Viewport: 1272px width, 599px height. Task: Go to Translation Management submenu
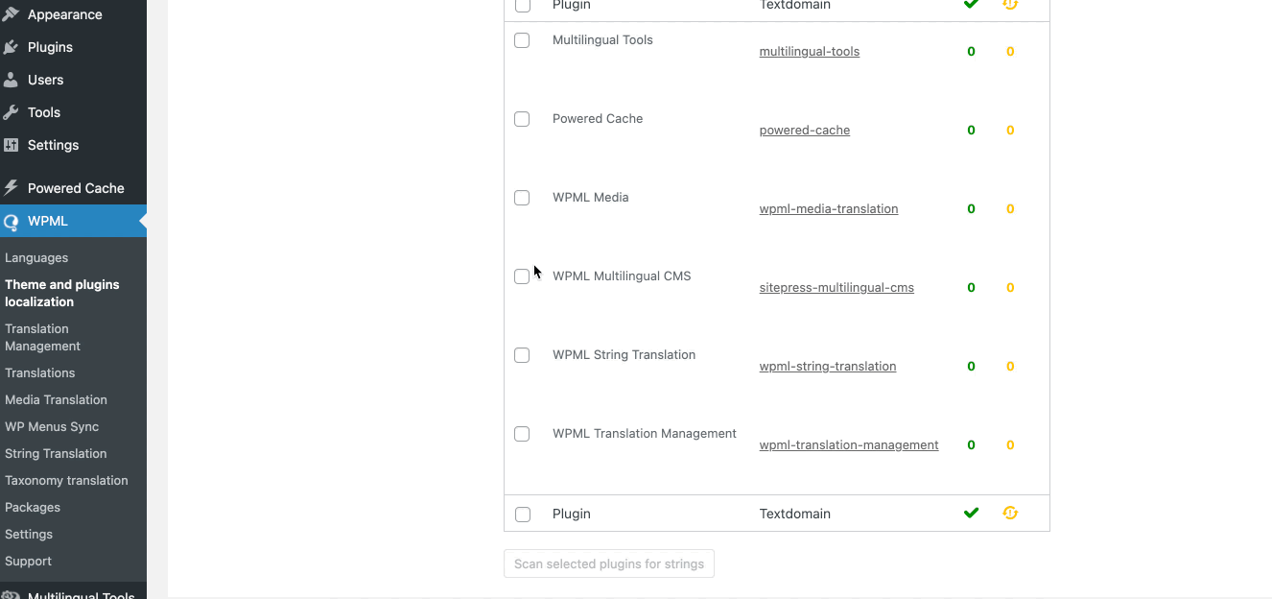[x=42, y=337]
